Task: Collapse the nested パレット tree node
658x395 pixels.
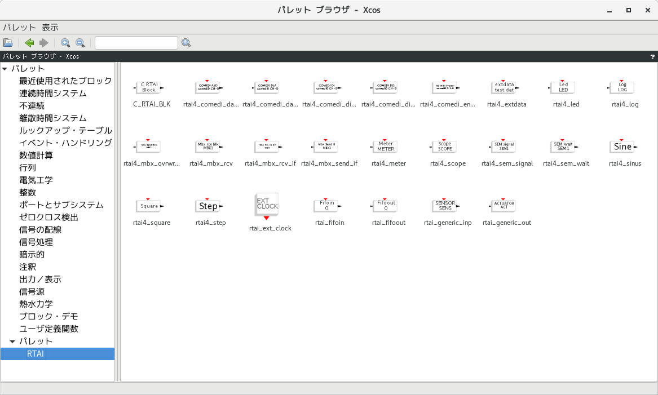Action: tap(13, 341)
